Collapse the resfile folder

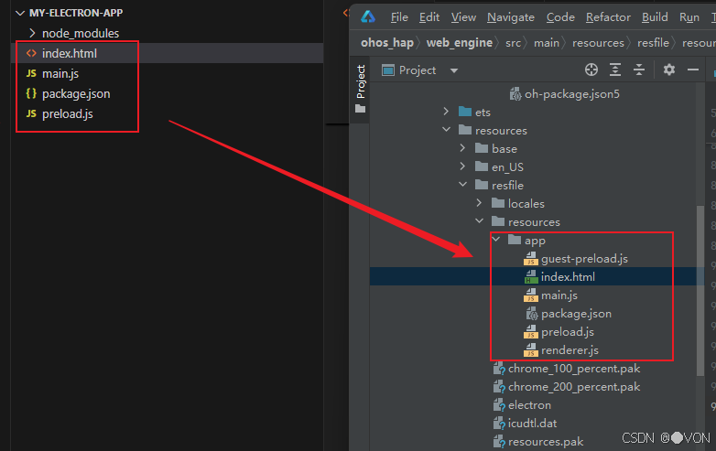tap(462, 185)
